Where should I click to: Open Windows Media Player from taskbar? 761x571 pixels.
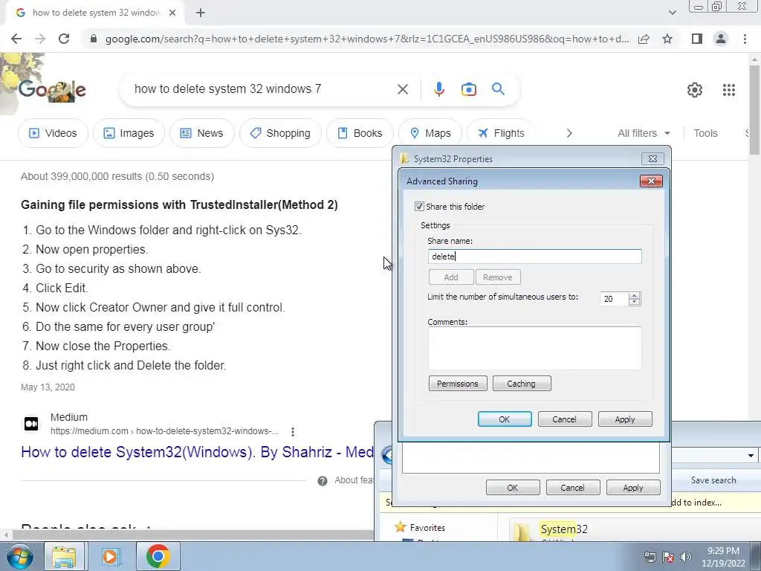(x=111, y=556)
